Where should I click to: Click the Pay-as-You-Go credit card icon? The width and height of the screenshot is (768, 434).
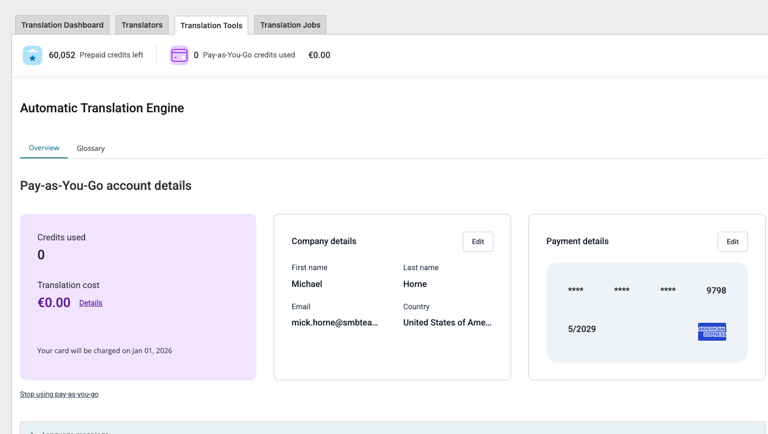pos(179,55)
